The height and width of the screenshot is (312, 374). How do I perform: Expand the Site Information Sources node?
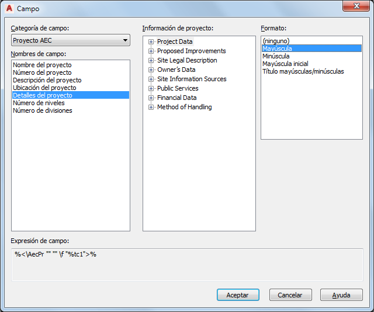151,79
